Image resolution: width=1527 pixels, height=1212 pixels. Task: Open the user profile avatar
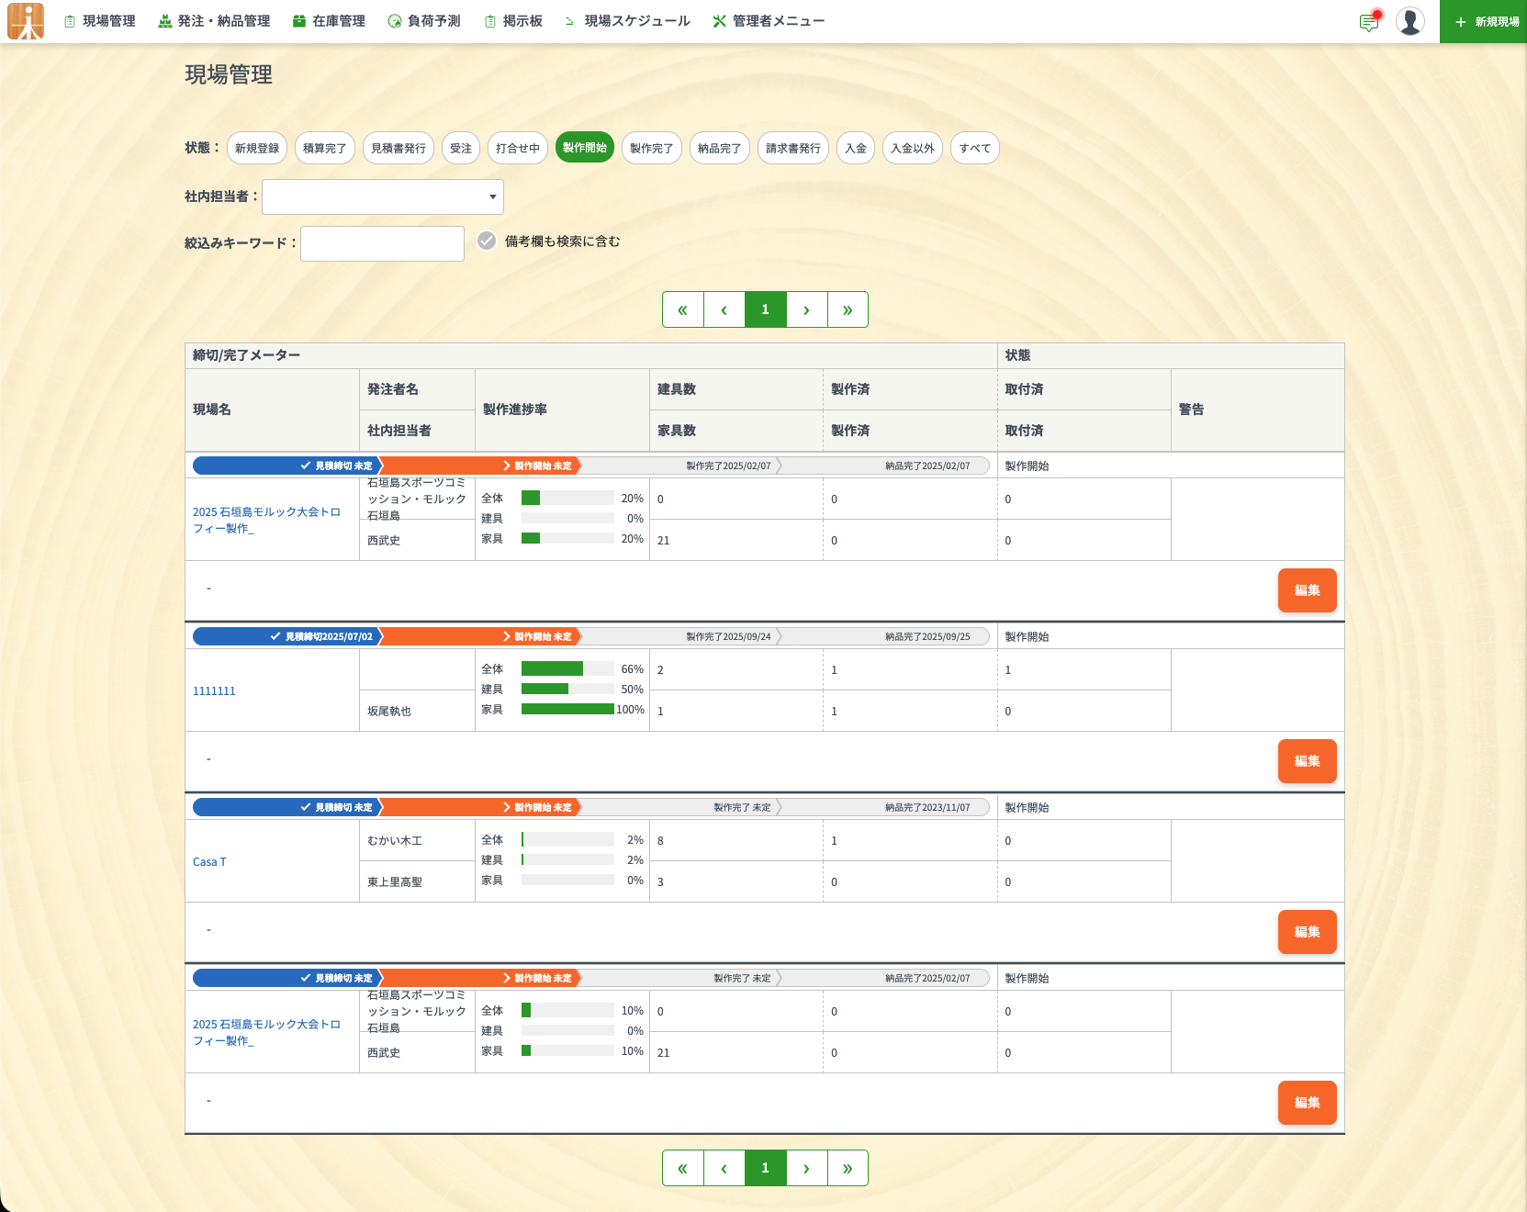click(x=1409, y=21)
